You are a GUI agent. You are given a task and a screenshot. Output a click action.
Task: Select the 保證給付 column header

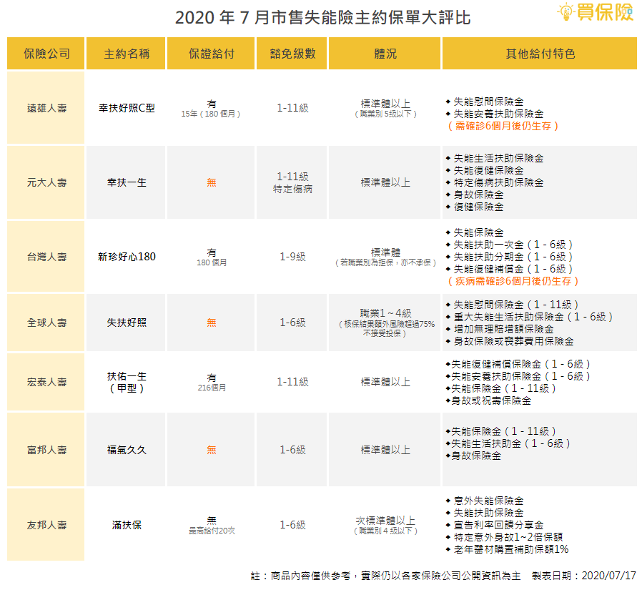tap(211, 53)
